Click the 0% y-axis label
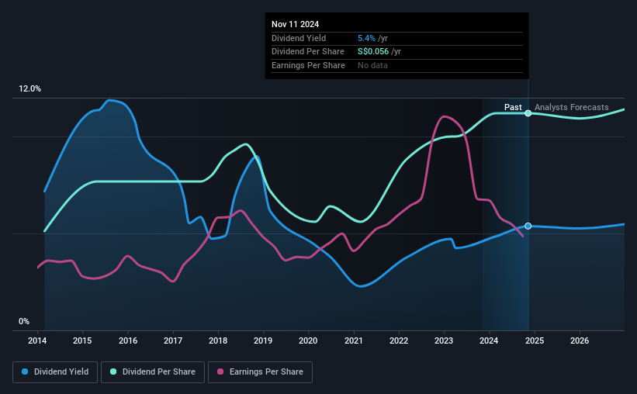 [24, 322]
